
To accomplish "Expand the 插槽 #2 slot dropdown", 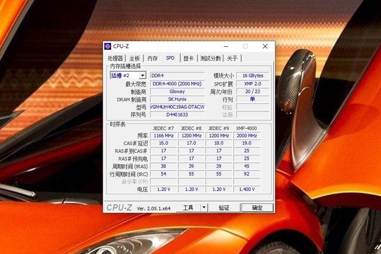I will click(x=143, y=75).
